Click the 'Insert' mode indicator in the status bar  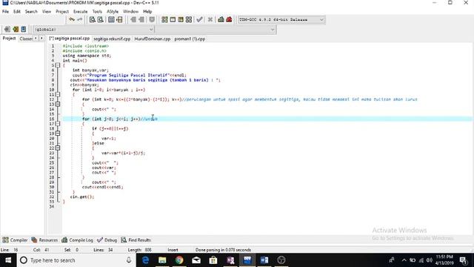click(x=173, y=250)
